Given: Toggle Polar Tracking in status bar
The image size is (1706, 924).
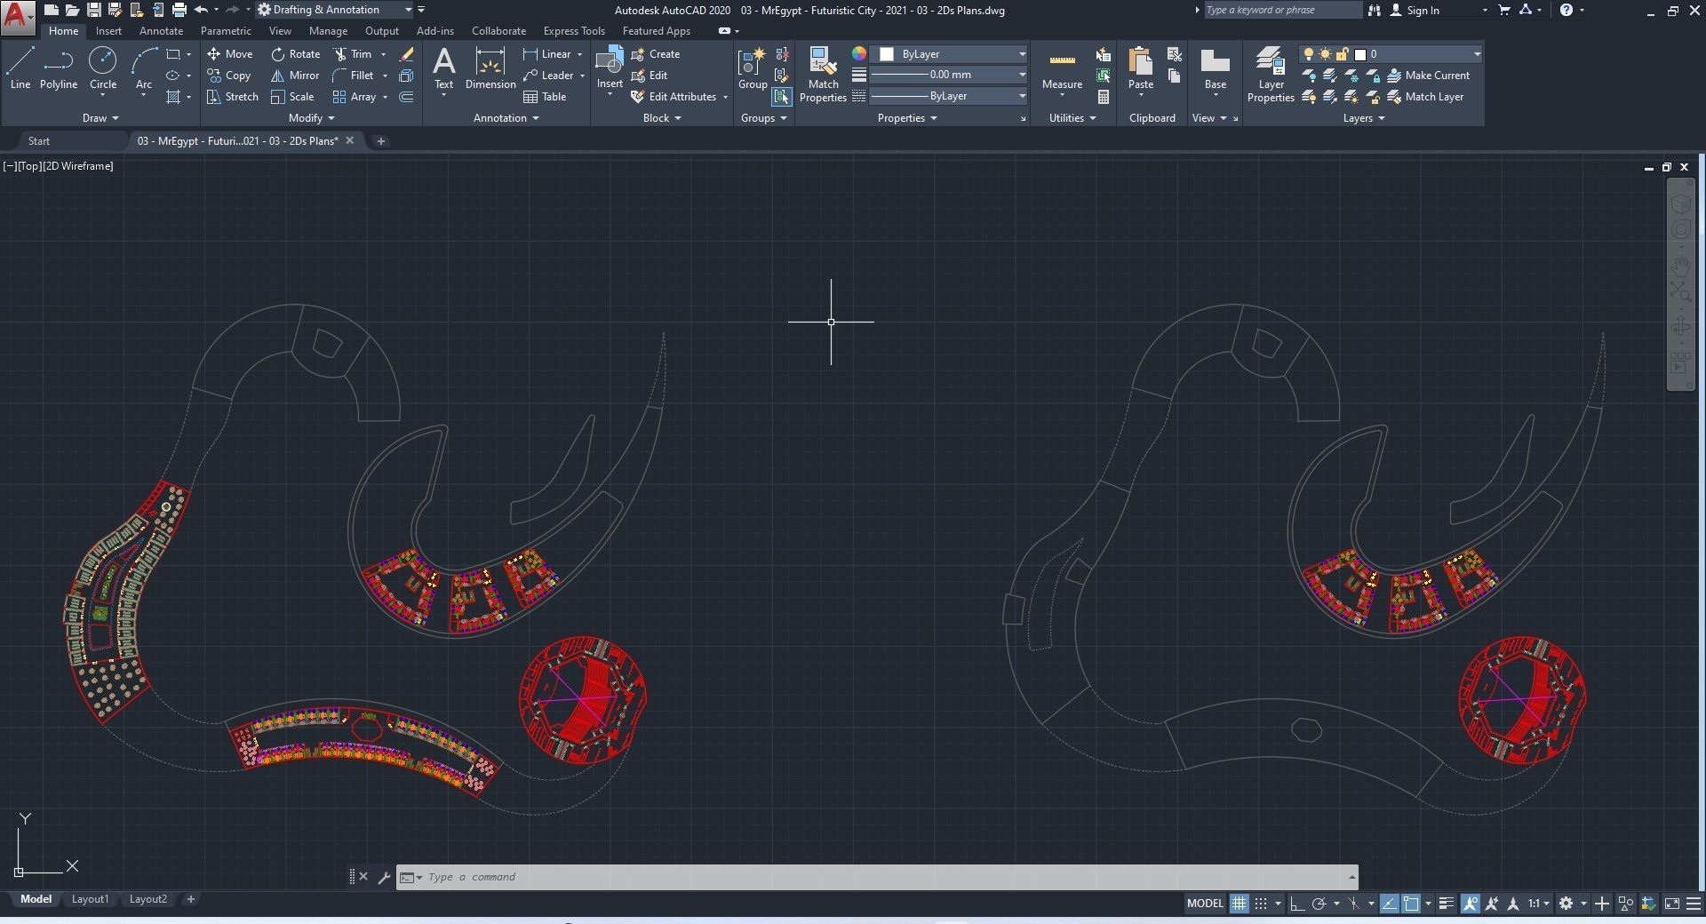Looking at the screenshot, I should 1319,904.
